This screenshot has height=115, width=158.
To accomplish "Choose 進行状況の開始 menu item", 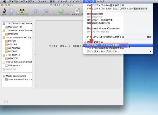I will [x=118, y=14].
